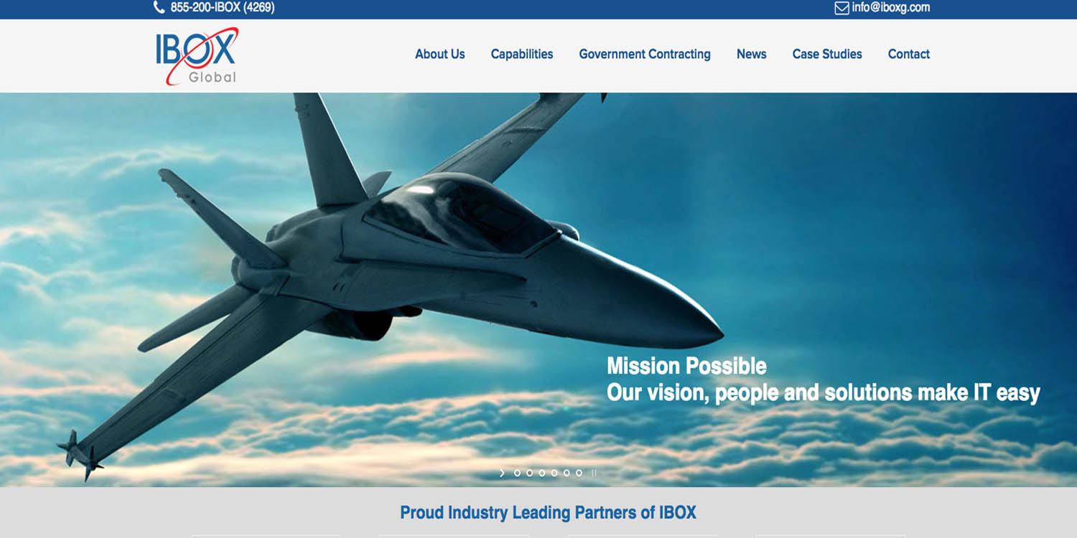Open the Contact page
Image resolution: width=1077 pixels, height=538 pixels.
click(909, 54)
